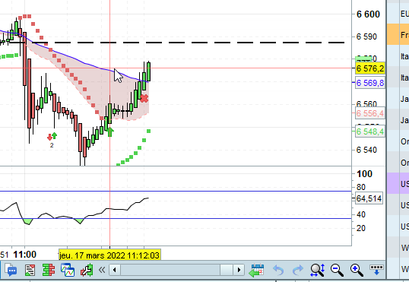Select the orange highlighted Fr list row
The width and height of the screenshot is (409, 282).
tap(398, 34)
